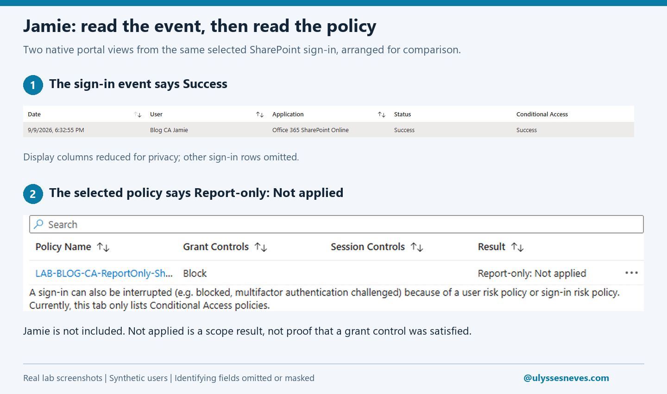Click the Date column header label
This screenshot has width=667, height=394.
click(x=34, y=114)
